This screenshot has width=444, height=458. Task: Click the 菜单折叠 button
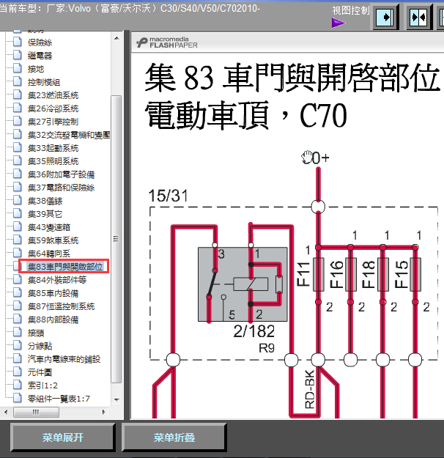point(174,437)
